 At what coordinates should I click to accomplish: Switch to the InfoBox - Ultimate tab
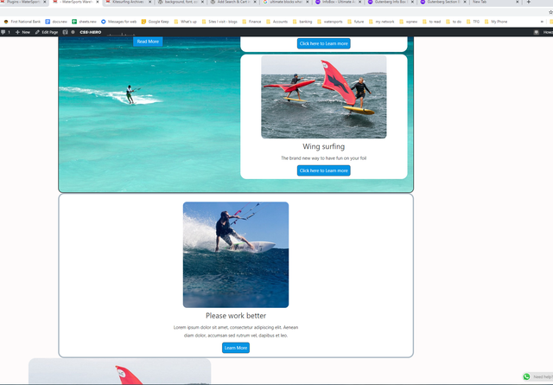tap(338, 2)
